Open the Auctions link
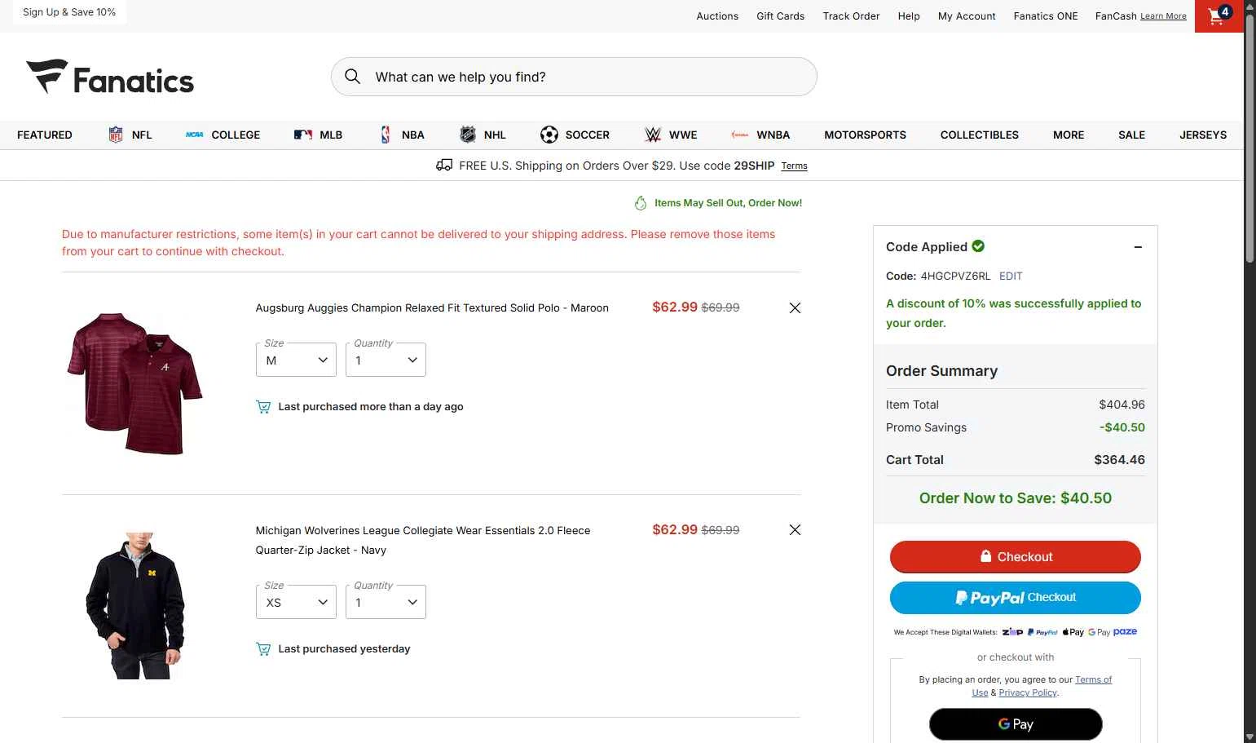The image size is (1256, 743). [717, 16]
